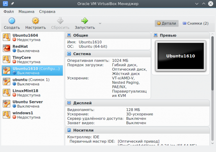Select the Ubuntu1610 virtual machine entry
This screenshot has height=152, width=216.
(x=32, y=71)
